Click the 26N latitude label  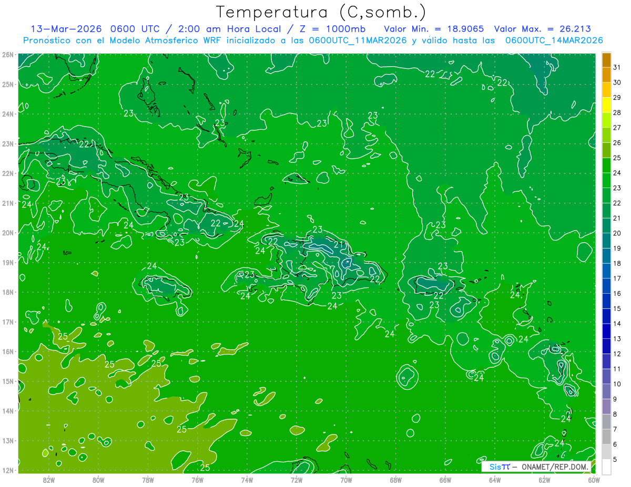(x=7, y=55)
